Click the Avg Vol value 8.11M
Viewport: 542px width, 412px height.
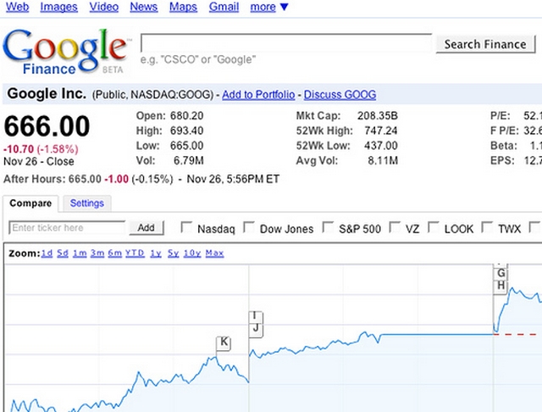(x=383, y=160)
